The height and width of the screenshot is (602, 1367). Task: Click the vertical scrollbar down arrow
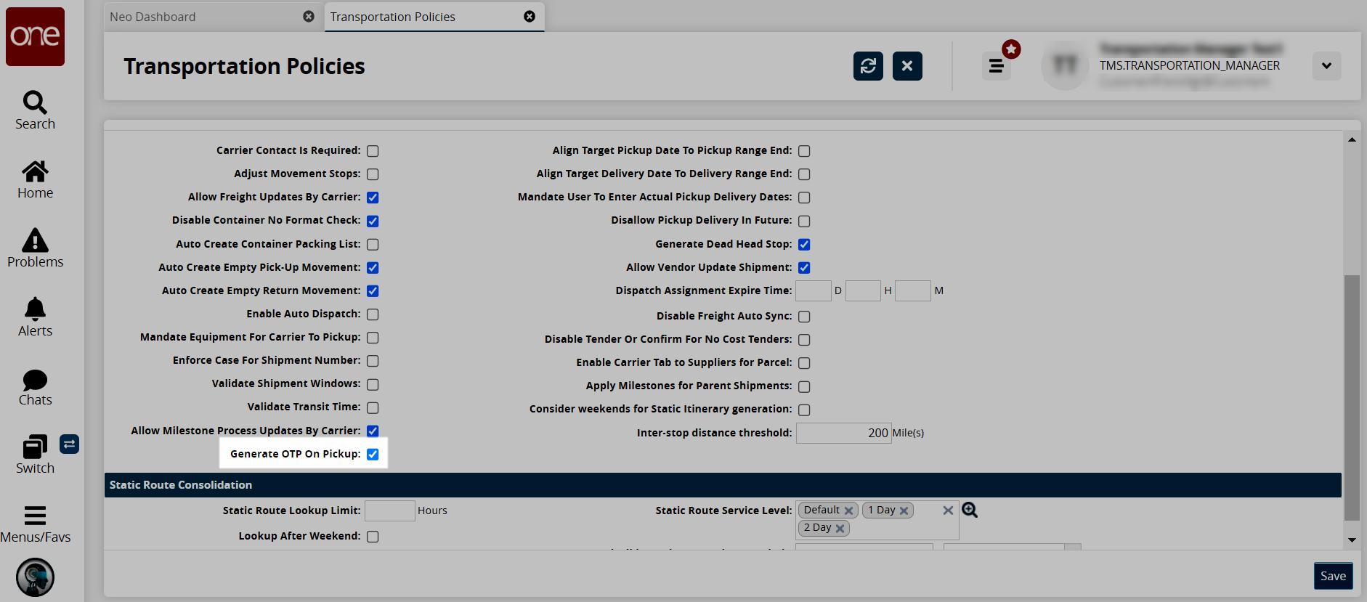pyautogui.click(x=1352, y=540)
